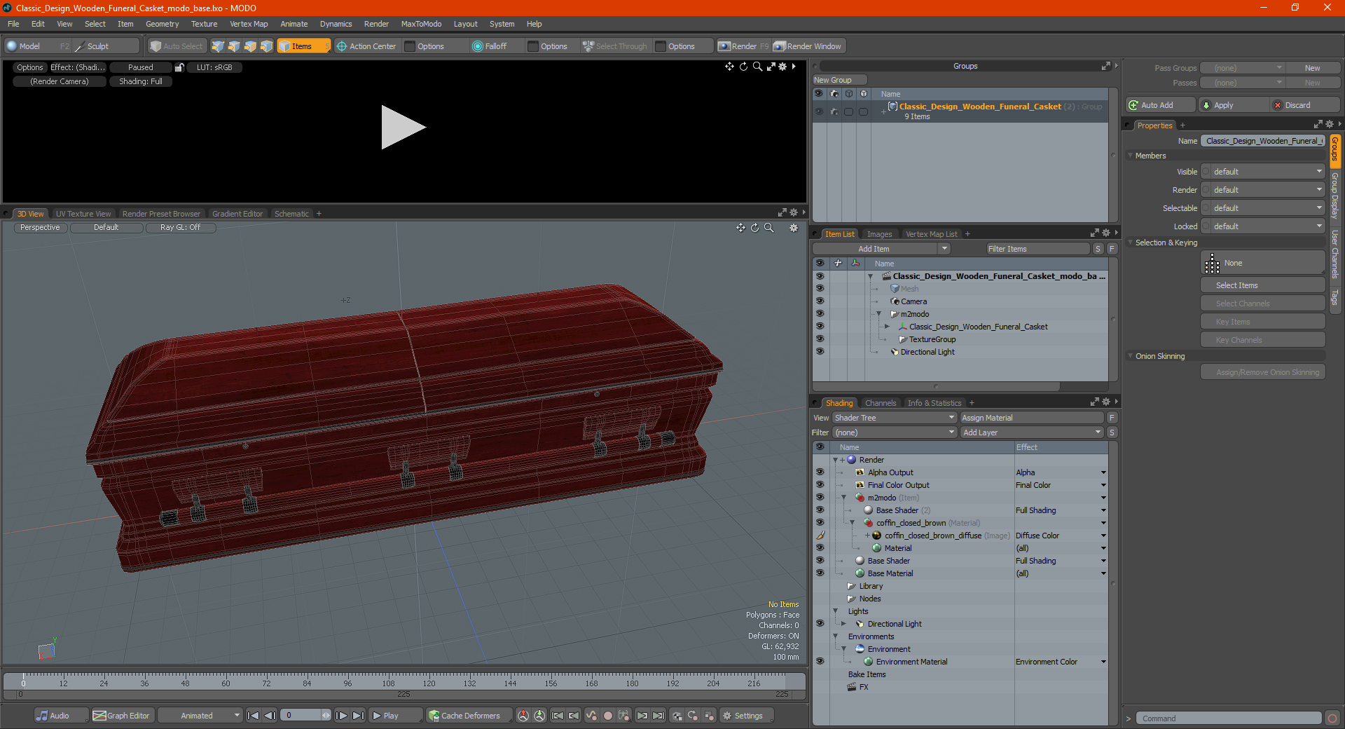Image resolution: width=1345 pixels, height=729 pixels.
Task: Open the Animated dropdown in timeline bar
Action: pos(200,716)
